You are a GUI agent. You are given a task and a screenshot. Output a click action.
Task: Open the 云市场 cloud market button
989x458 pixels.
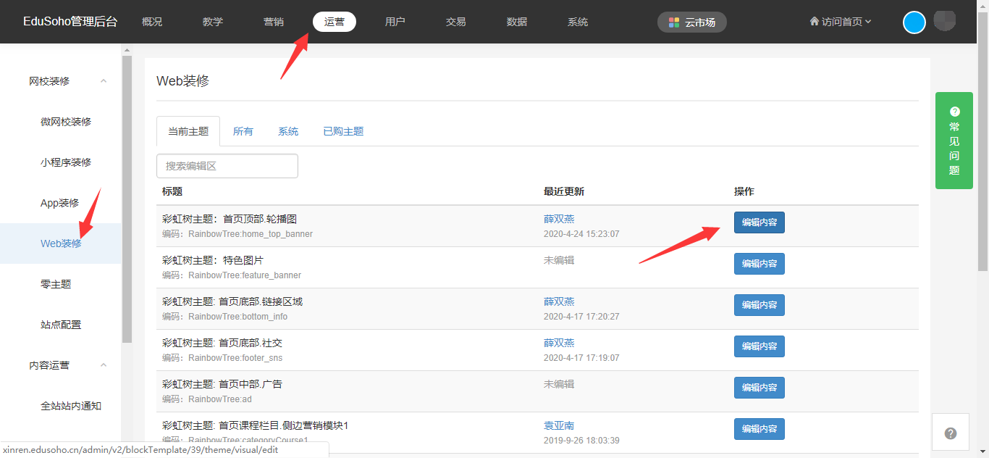(691, 22)
